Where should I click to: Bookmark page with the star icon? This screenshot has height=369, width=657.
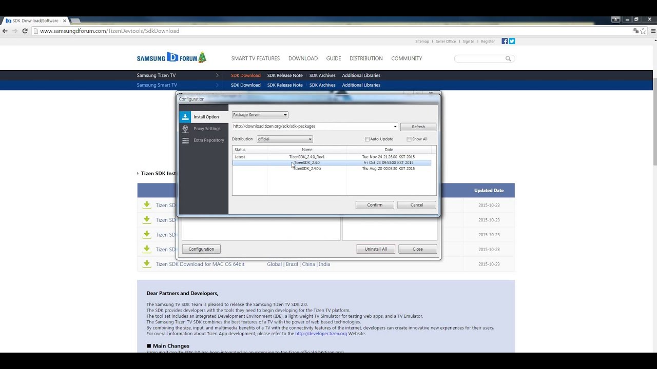643,31
